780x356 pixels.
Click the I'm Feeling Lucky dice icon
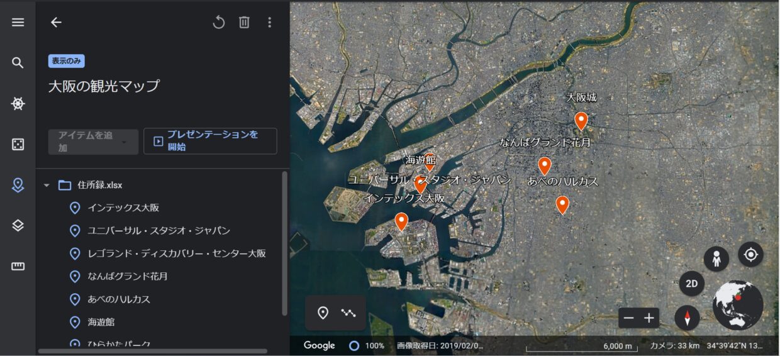(x=18, y=145)
